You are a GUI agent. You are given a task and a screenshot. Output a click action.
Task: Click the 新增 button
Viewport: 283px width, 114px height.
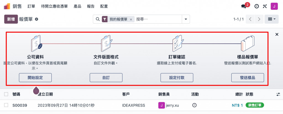pyautogui.click(x=11, y=19)
